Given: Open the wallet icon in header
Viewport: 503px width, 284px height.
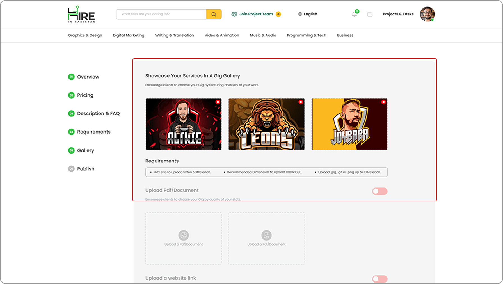Looking at the screenshot, I should 370,14.
